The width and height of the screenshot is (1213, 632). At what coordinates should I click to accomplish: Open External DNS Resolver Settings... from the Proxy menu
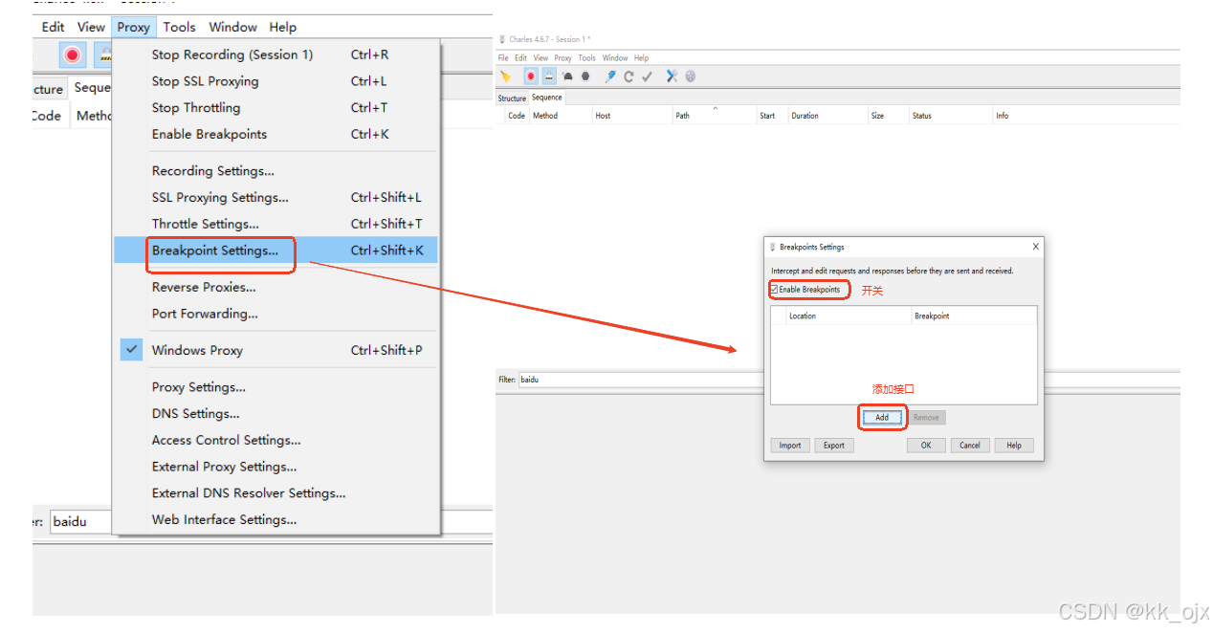276,493
